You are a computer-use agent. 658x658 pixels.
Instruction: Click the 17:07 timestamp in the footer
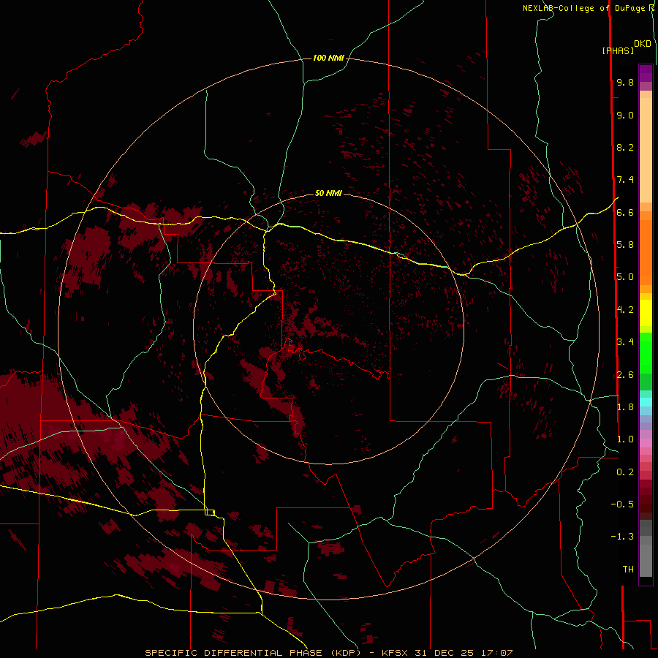click(x=496, y=653)
